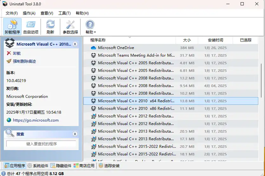Click Microsoft Corporation publisher text
265x176 pixels.
click(27, 96)
